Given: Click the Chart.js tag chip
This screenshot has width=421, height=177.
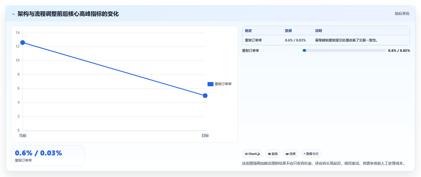Looking at the screenshot, I should pos(252,154).
